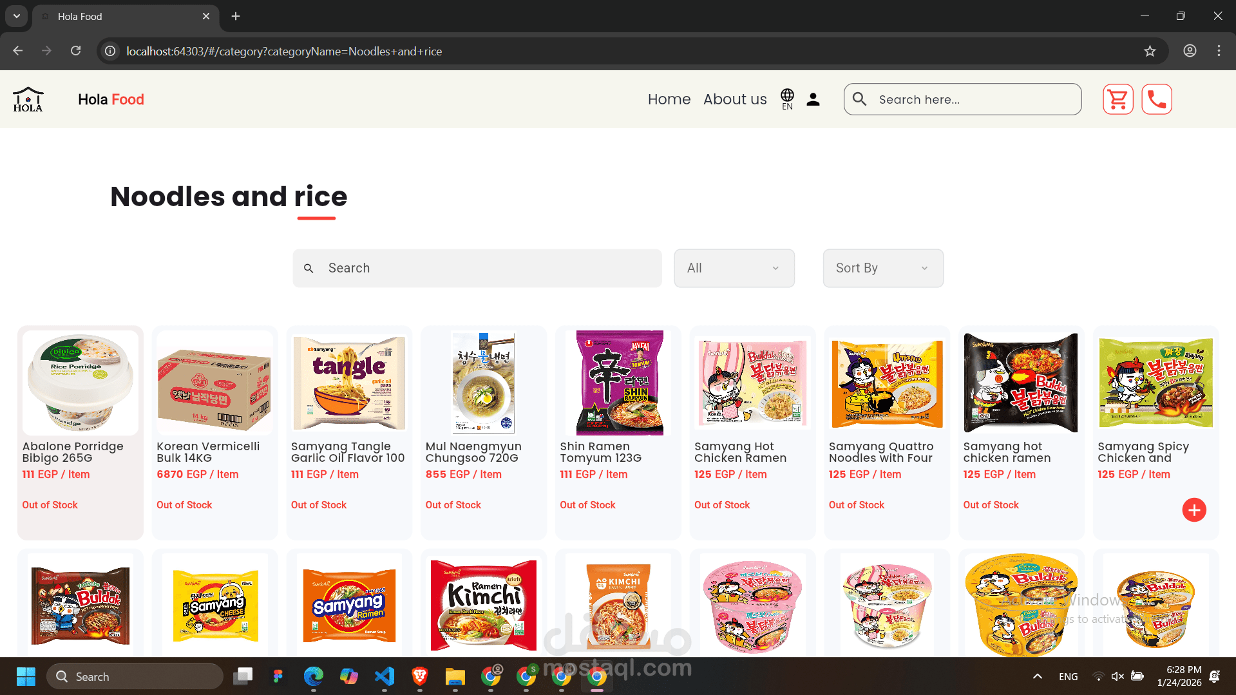Image resolution: width=1236 pixels, height=695 pixels.
Task: Open Abalone Porridge Bibigo product image
Action: click(81, 383)
